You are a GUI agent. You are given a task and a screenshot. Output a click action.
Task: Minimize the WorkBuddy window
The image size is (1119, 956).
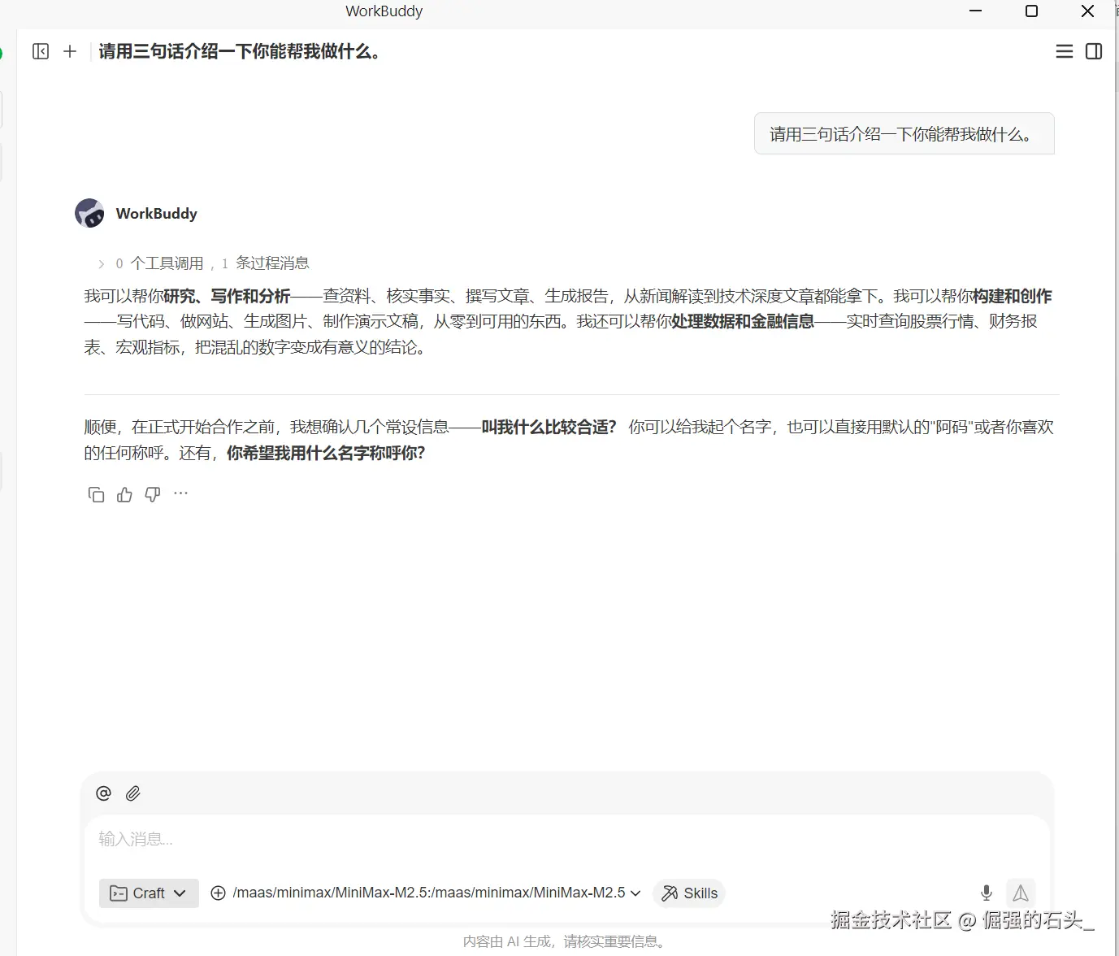[976, 11]
